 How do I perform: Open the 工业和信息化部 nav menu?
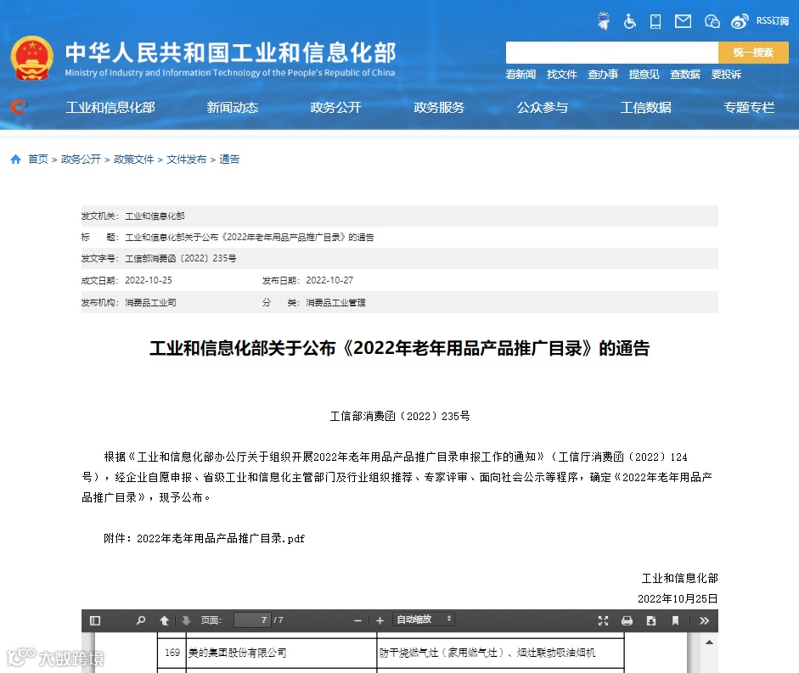tap(110, 108)
